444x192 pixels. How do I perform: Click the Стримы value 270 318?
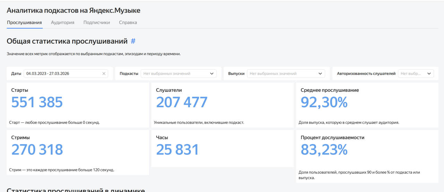point(37,150)
